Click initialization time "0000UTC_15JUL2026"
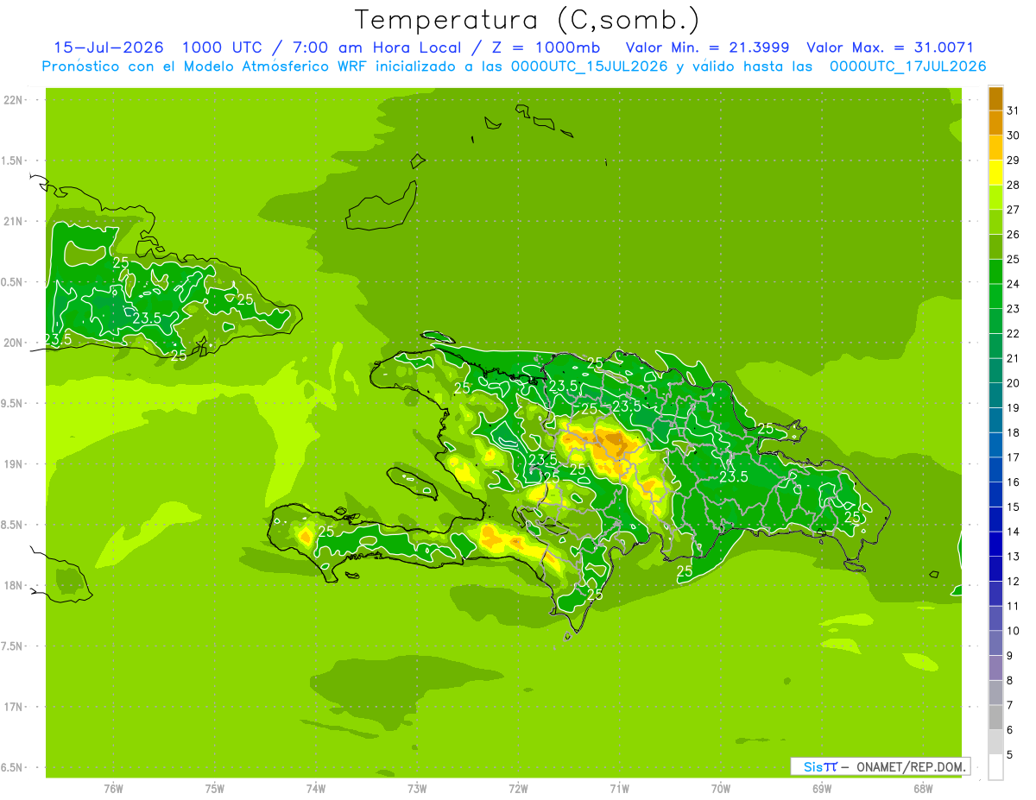1036x800 pixels. (589, 66)
